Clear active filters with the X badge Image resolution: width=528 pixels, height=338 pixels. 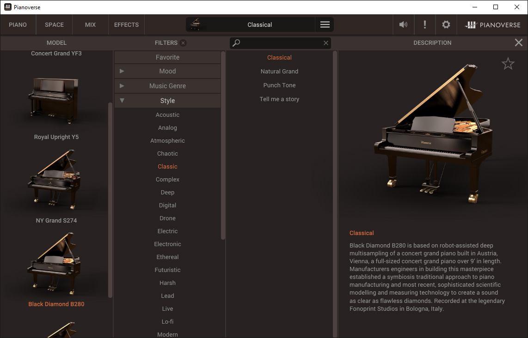pos(183,43)
